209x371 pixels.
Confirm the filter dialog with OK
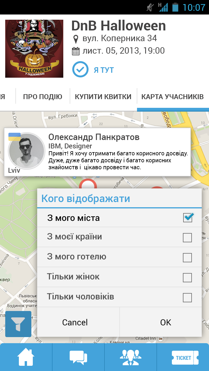pos(165,322)
